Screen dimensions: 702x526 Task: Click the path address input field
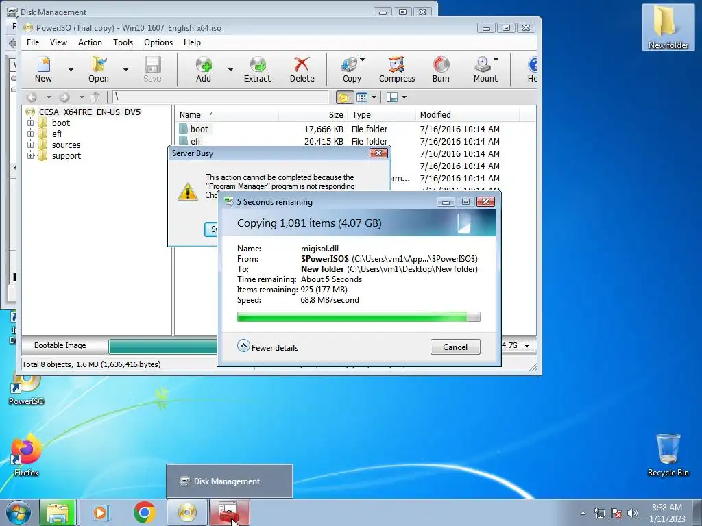point(220,97)
